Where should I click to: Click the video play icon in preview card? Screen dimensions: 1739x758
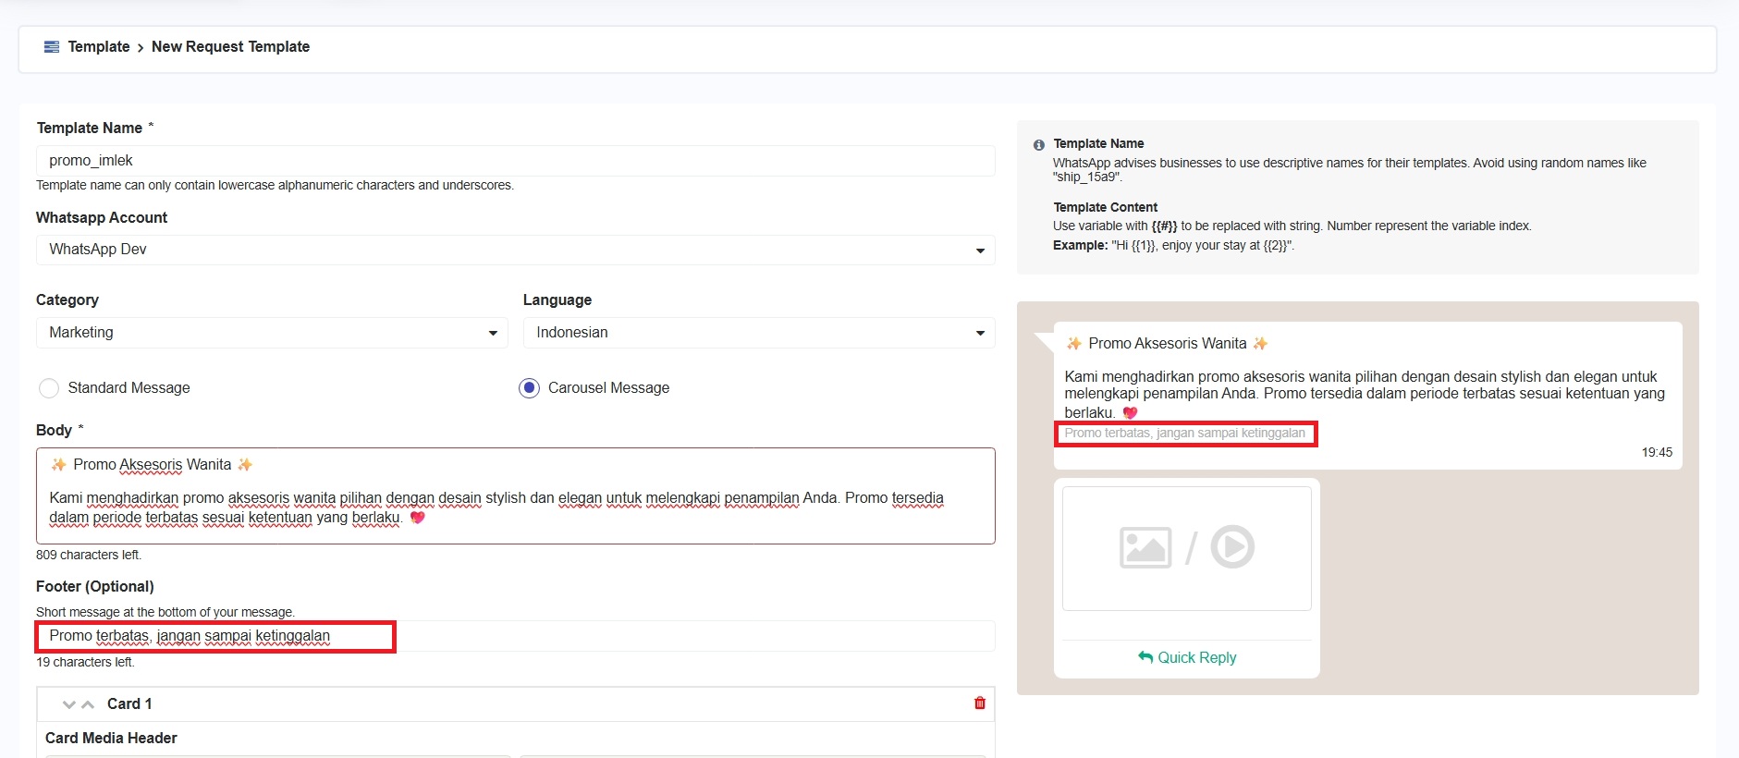1232,547
